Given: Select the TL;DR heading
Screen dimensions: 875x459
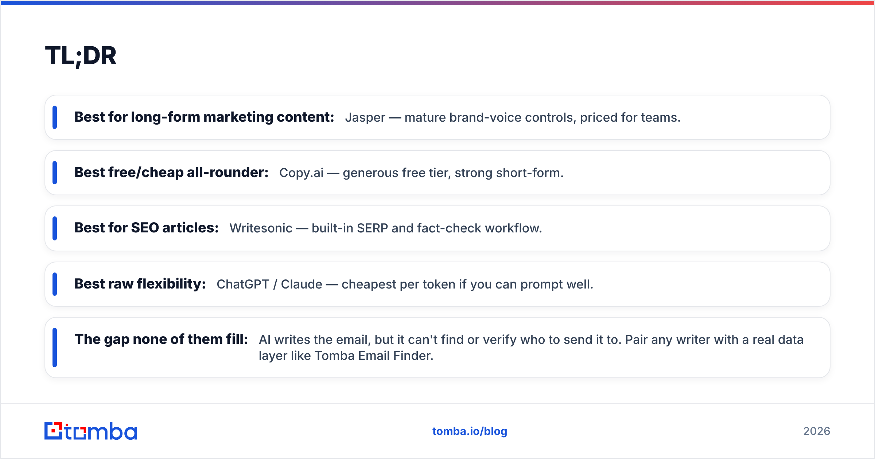Looking at the screenshot, I should click(x=81, y=56).
